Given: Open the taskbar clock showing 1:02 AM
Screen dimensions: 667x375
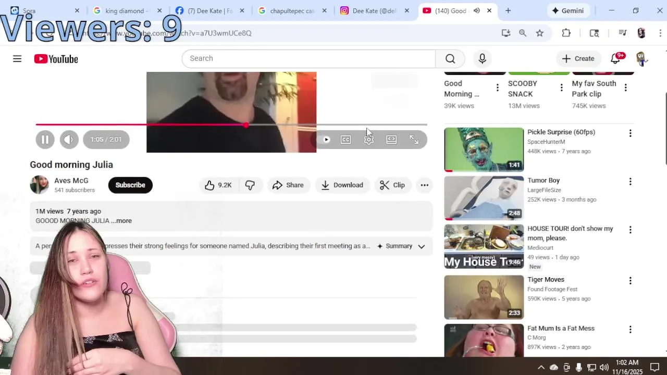Looking at the screenshot, I should (x=627, y=367).
